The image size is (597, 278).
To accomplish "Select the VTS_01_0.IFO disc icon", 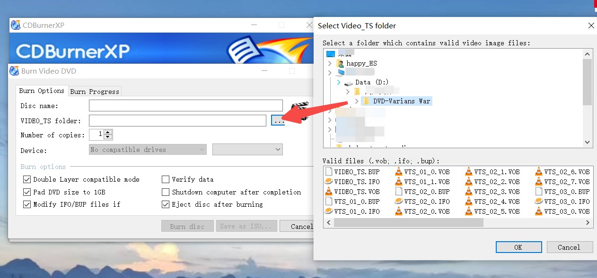I will tap(329, 211).
